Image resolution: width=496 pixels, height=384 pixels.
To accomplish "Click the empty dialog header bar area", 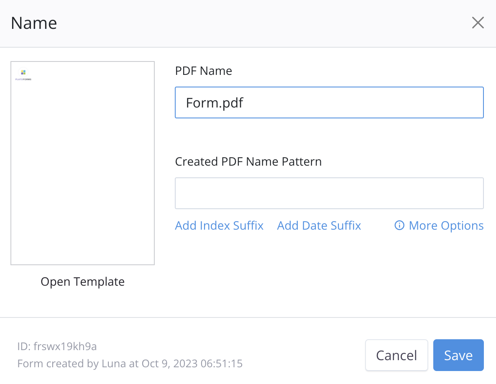I will pos(251,23).
